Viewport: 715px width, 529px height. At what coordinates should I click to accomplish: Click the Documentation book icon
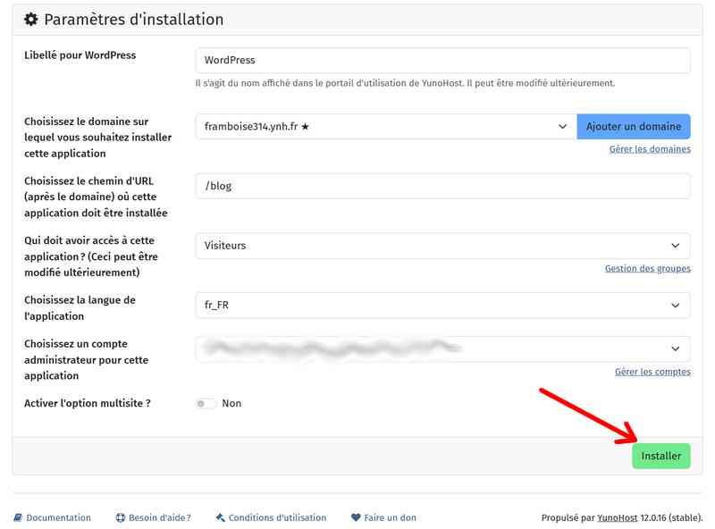click(x=18, y=517)
